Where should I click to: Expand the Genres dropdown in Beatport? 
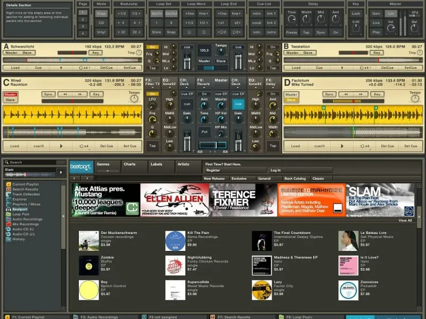pos(108,171)
